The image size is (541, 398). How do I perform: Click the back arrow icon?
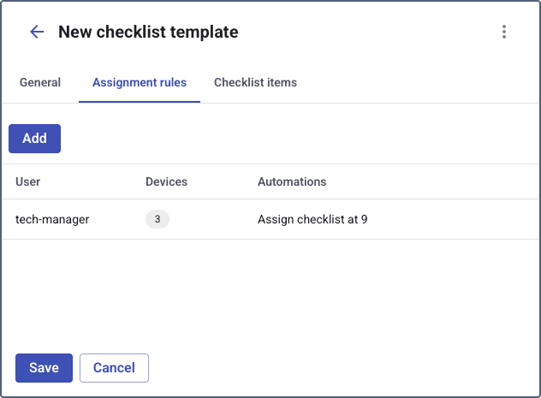coord(37,33)
